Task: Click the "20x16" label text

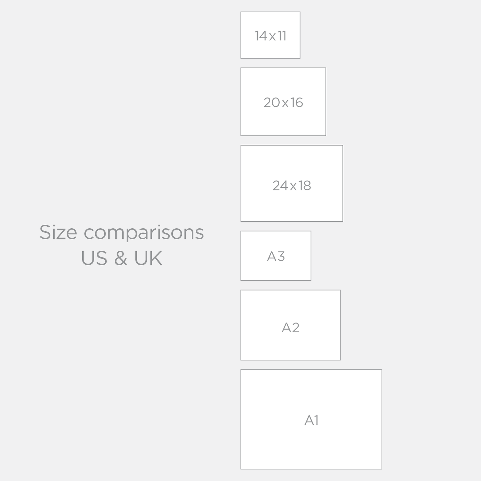Action: click(x=283, y=103)
